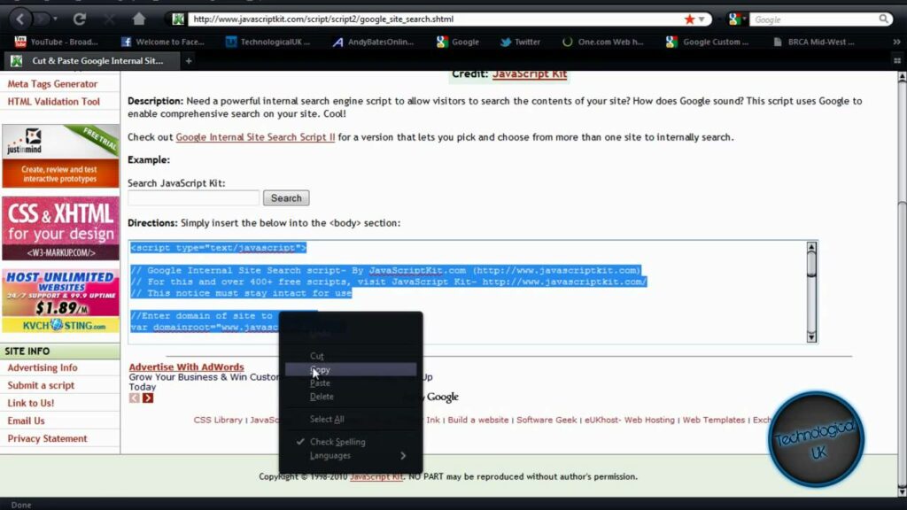Image resolution: width=907 pixels, height=510 pixels.
Task: Open the Facebook bookmark
Action: [163, 42]
